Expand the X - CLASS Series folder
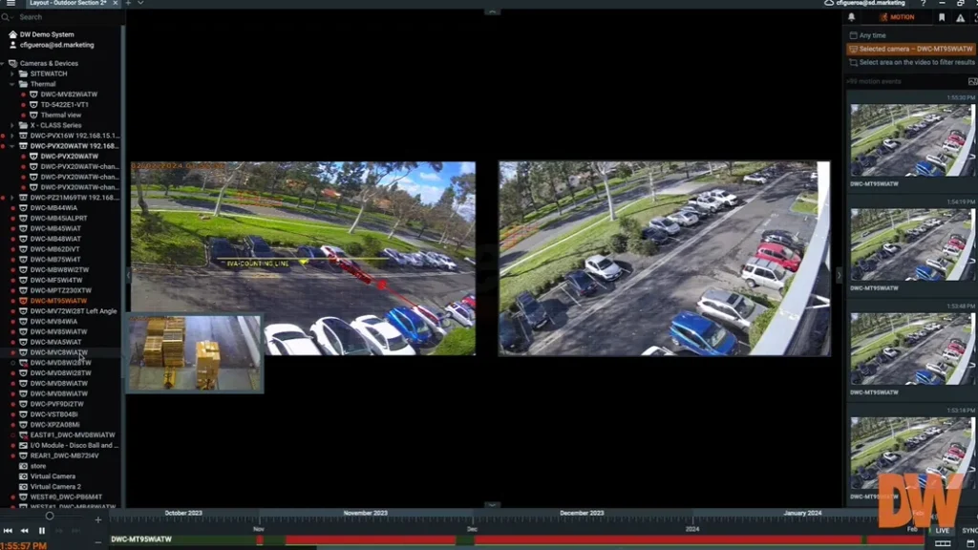978x550 pixels. (11, 125)
